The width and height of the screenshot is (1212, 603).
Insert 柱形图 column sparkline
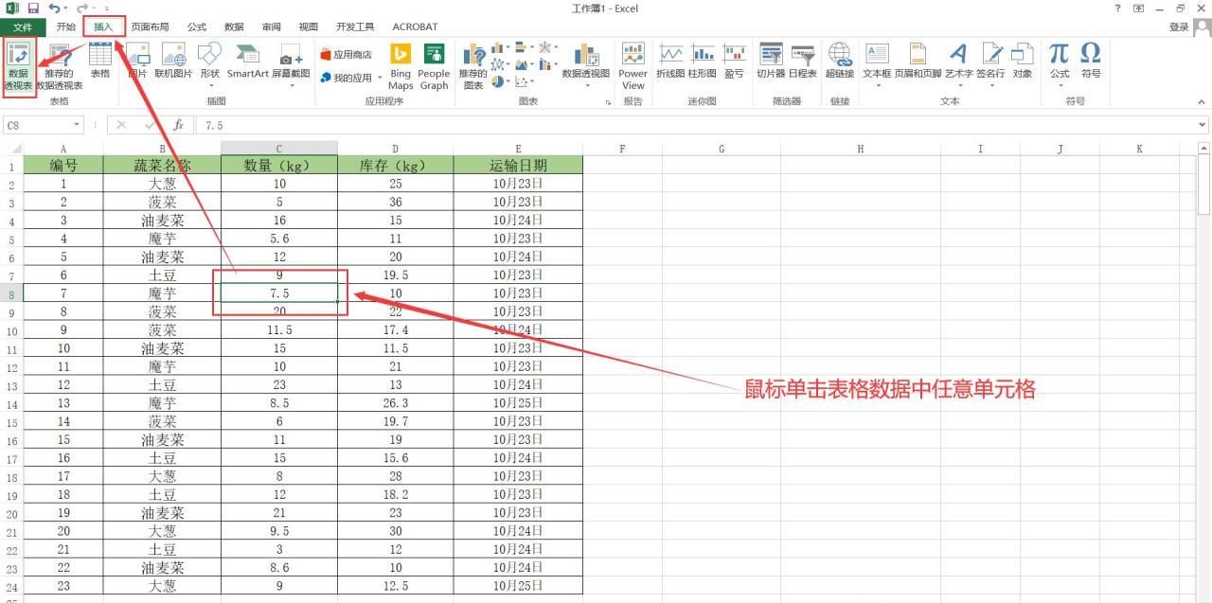tap(702, 62)
